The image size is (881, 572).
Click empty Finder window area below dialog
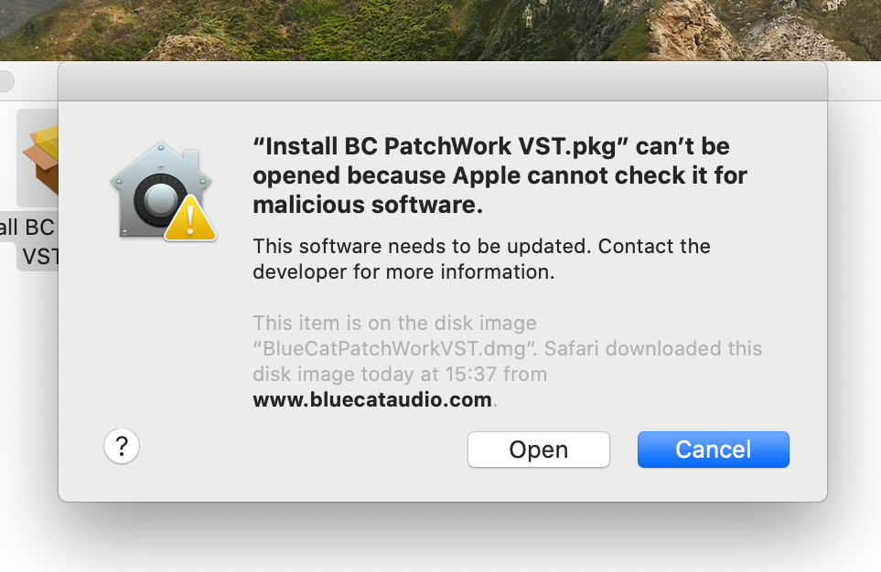click(x=443, y=538)
